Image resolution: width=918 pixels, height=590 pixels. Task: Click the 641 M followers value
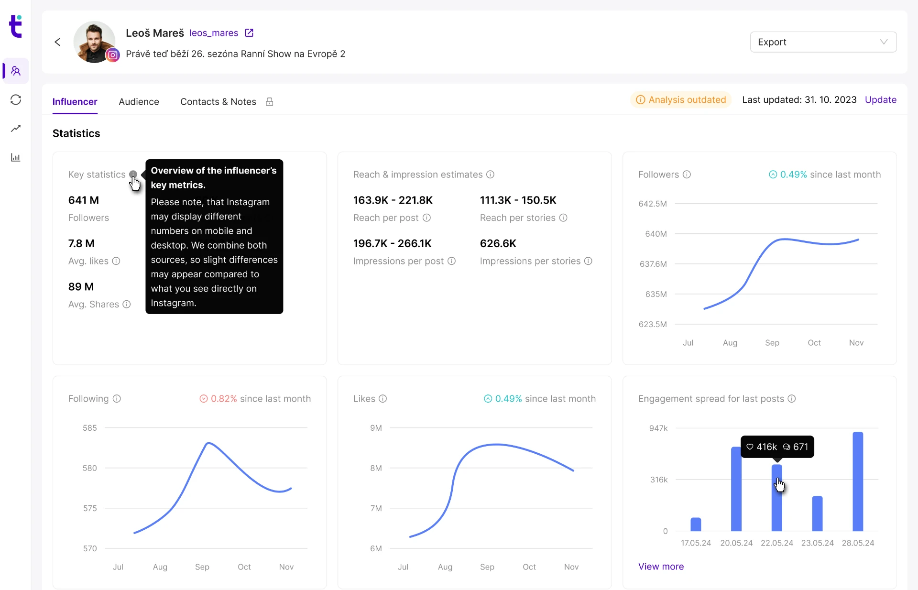click(x=84, y=200)
